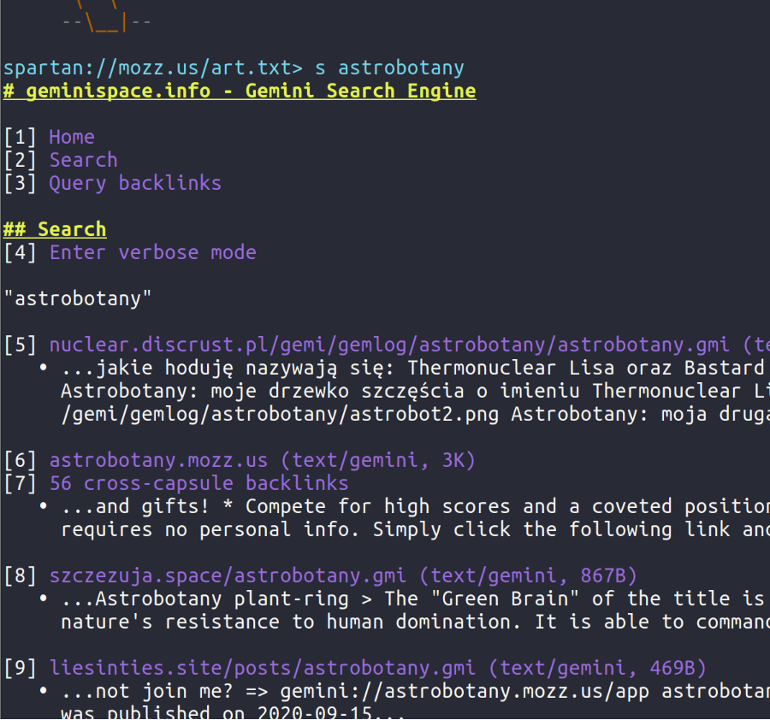Click the line 'was published on 2020-09-15...'
Image resolution: width=770 pixels, height=720 pixels.
234,712
